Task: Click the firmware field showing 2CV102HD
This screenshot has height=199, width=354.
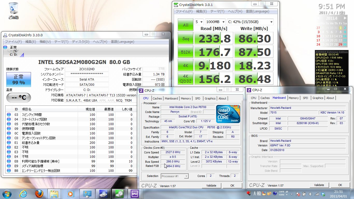Action: pos(87,69)
